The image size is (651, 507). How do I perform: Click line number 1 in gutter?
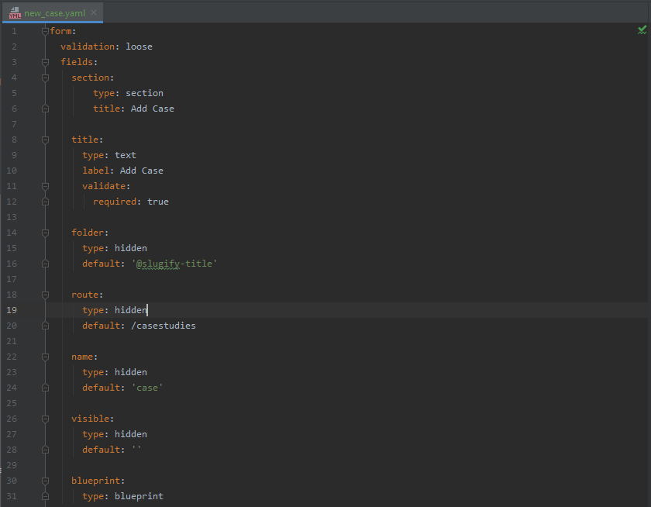click(x=14, y=31)
